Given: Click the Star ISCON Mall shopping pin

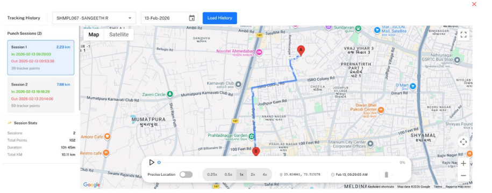Looking at the screenshot, I should click(377, 29).
